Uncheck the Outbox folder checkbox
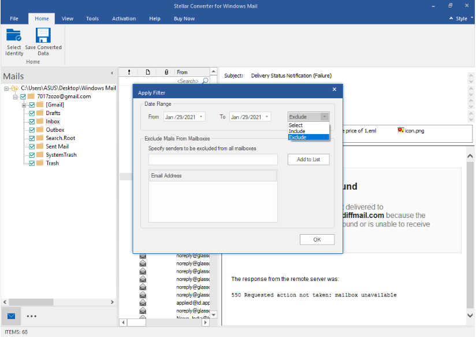The height and width of the screenshot is (337, 476). tap(32, 130)
